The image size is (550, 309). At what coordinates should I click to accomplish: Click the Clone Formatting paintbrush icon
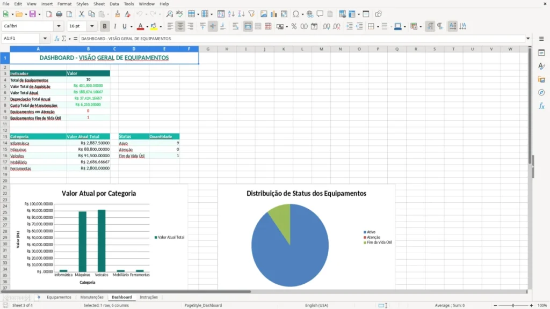pyautogui.click(x=118, y=14)
